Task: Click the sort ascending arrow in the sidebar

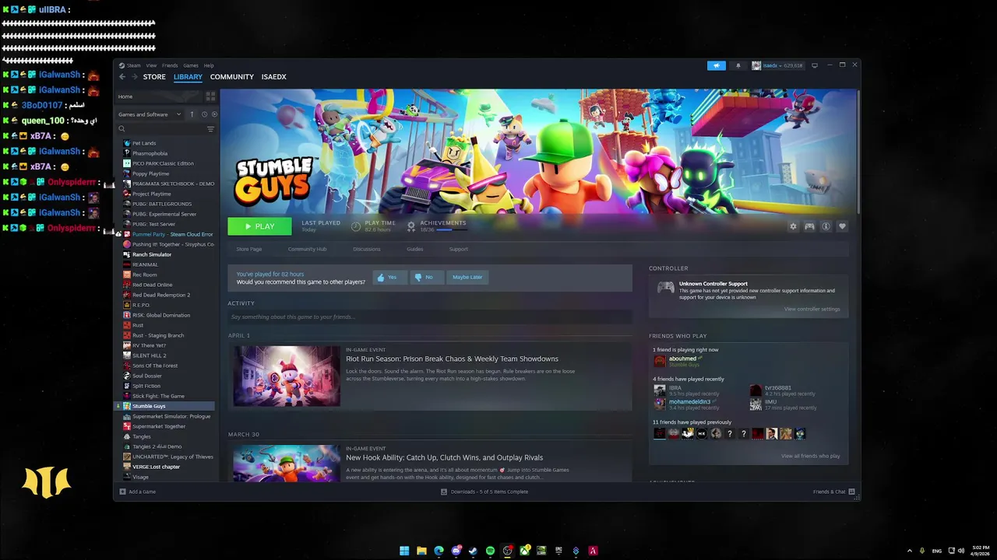Action: point(192,114)
